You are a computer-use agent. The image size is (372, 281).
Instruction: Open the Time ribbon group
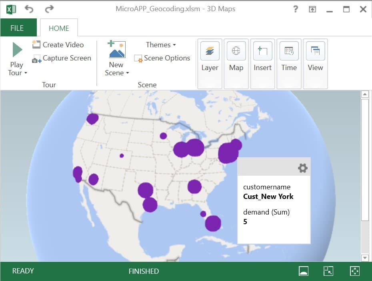[x=289, y=64]
